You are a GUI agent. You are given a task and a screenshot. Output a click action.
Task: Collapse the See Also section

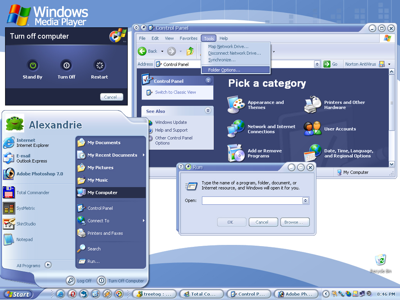208,111
